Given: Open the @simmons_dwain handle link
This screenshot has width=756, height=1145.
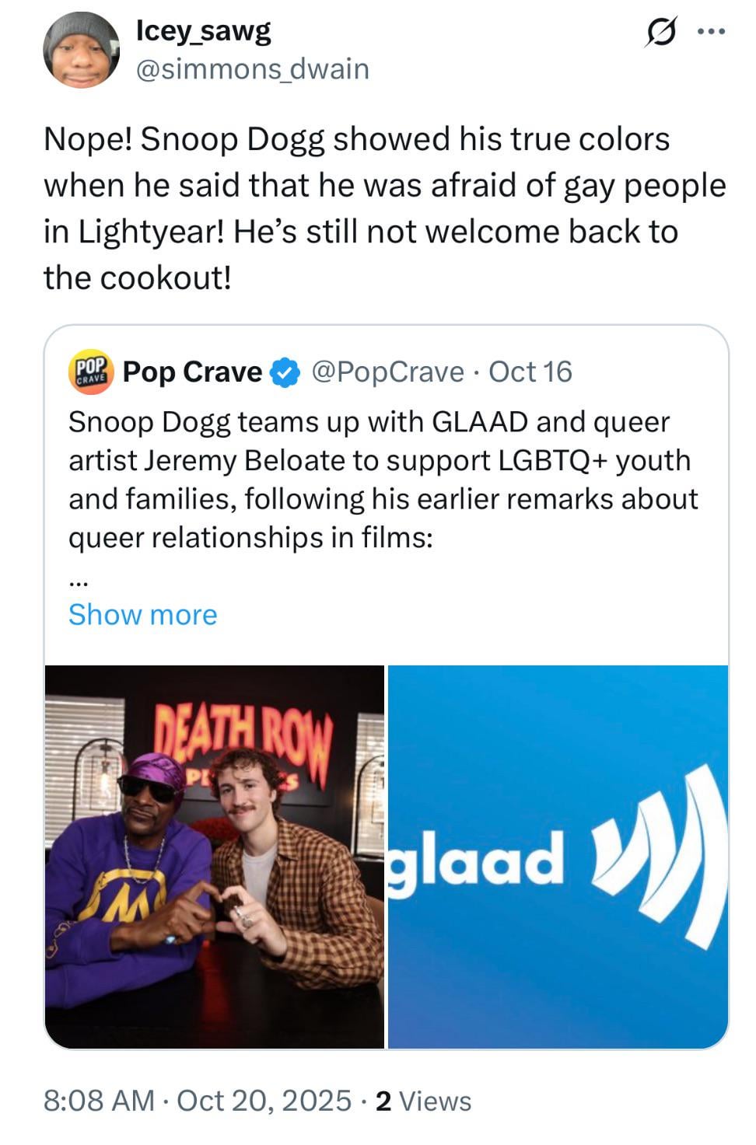Looking at the screenshot, I should 252,69.
